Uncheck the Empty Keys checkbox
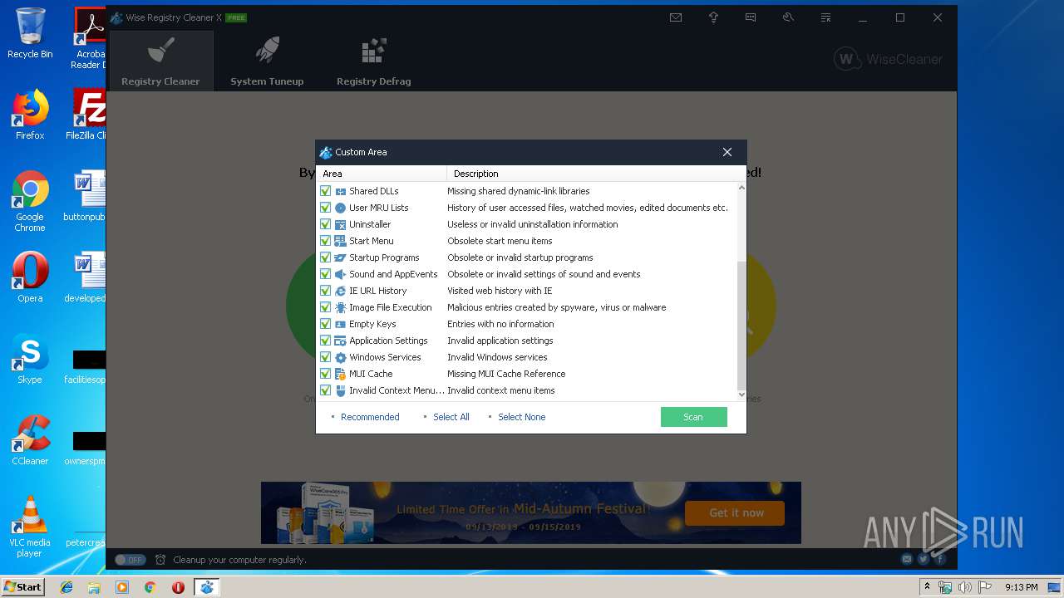The width and height of the screenshot is (1064, 598). [x=326, y=324]
